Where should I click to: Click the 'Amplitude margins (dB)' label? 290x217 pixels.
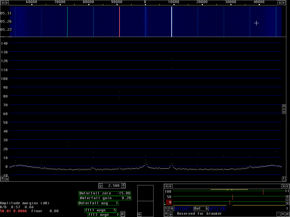click(x=25, y=203)
